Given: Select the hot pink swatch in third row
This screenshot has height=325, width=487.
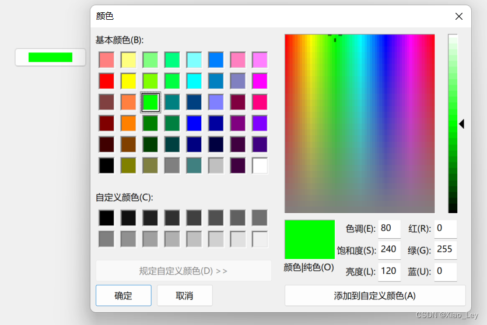Looking at the screenshot, I should pyautogui.click(x=260, y=102).
